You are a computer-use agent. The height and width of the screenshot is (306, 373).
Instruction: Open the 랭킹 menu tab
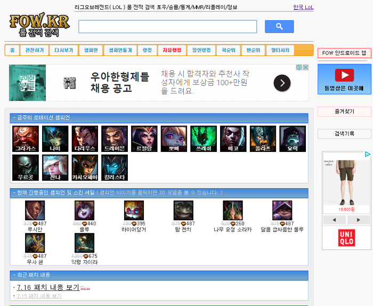click(x=147, y=50)
